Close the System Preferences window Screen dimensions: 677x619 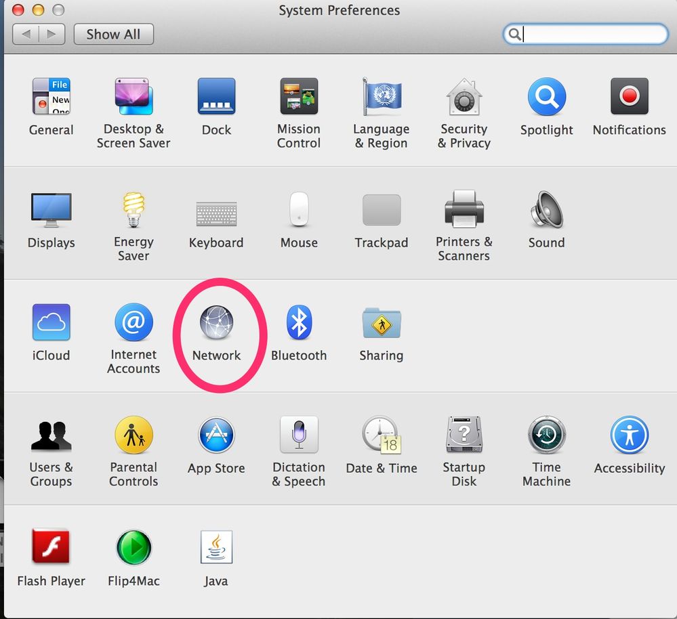[x=18, y=10]
